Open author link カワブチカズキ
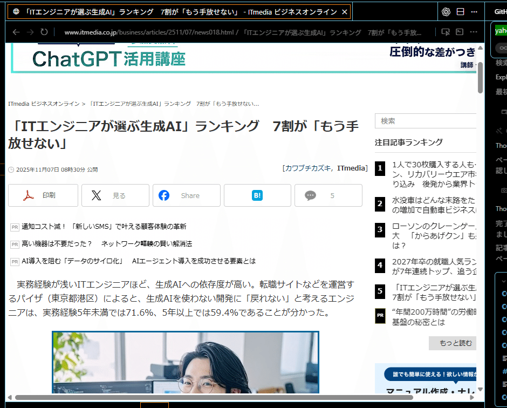This screenshot has width=507, height=408. coord(308,168)
